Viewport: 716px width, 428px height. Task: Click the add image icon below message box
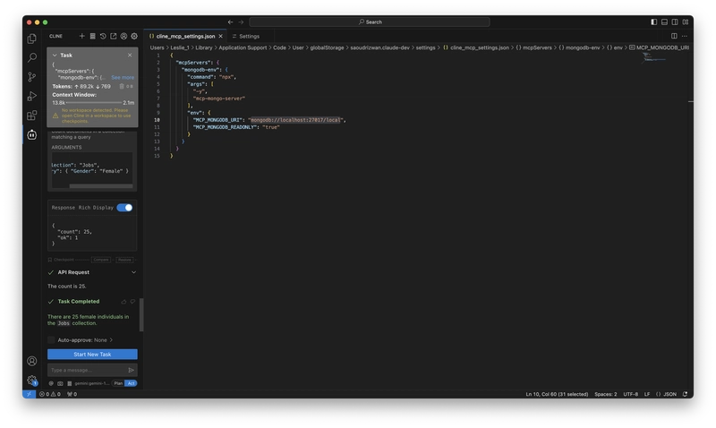pyautogui.click(x=60, y=383)
